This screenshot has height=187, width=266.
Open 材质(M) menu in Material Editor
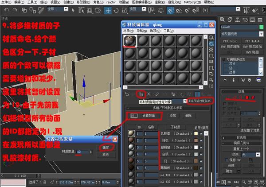point(129,31)
